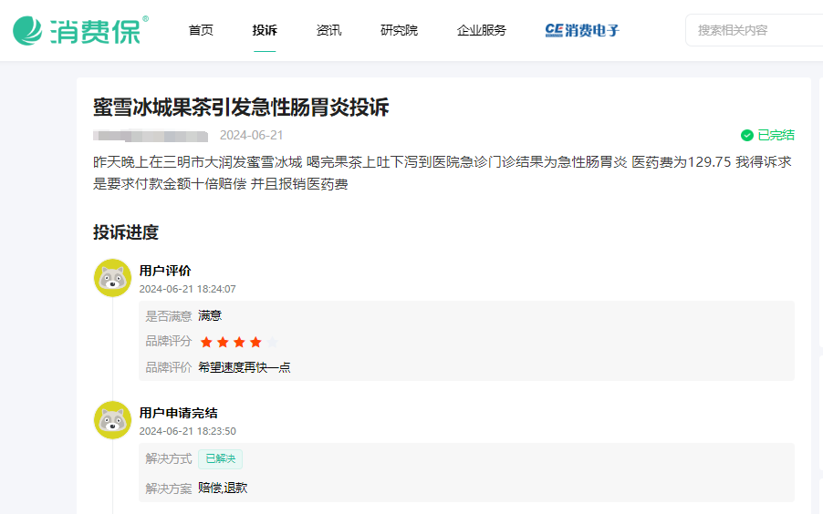Click the 已解决 status tag
Screen dimensions: 823x514
tap(221, 459)
